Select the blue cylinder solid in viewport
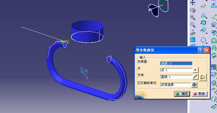Viewport: 217px width, 113px height. click(x=87, y=31)
